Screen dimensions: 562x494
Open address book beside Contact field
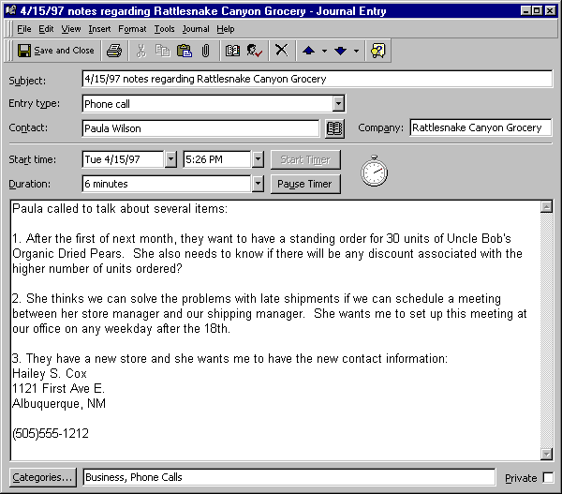point(334,128)
